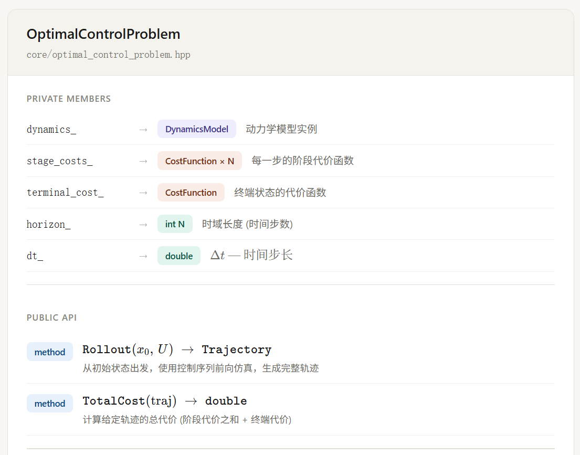Click the method badge next to Rollout
580x455 pixels.
pyautogui.click(x=50, y=352)
